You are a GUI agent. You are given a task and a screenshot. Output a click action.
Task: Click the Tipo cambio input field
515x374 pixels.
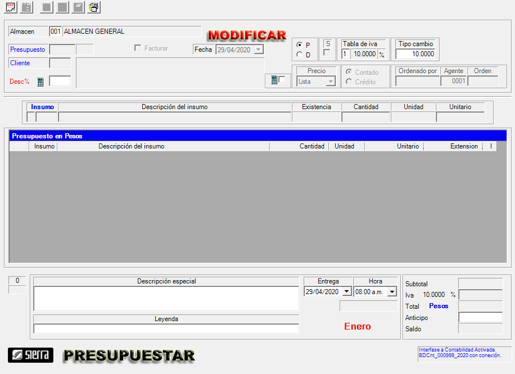pyautogui.click(x=415, y=54)
